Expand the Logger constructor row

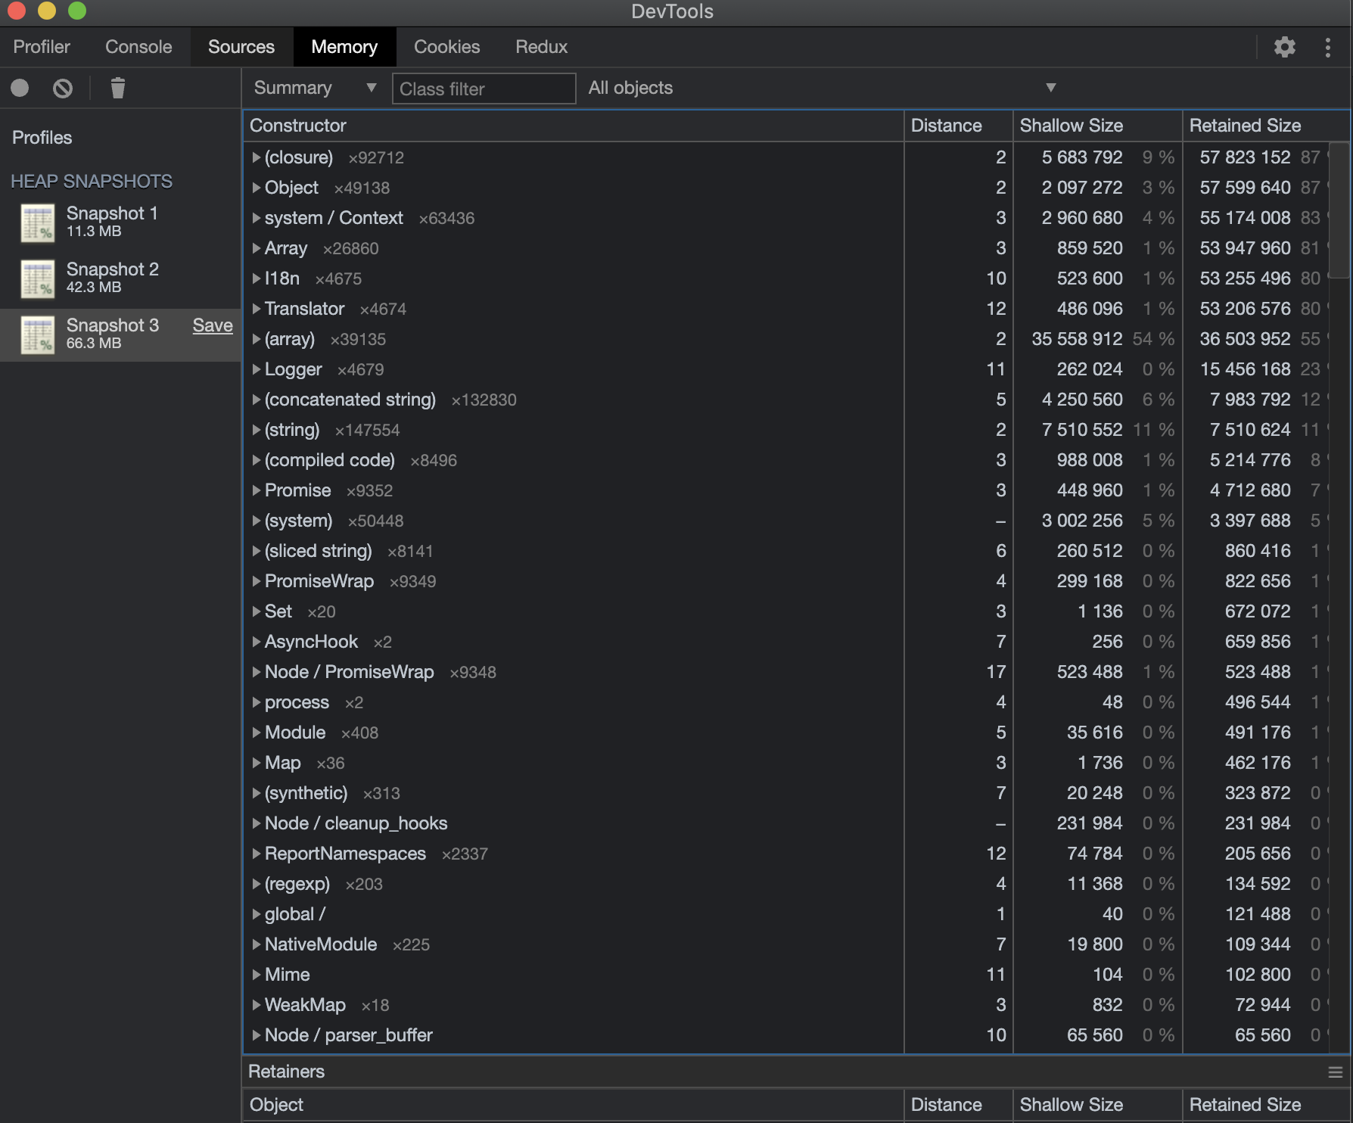coord(257,369)
